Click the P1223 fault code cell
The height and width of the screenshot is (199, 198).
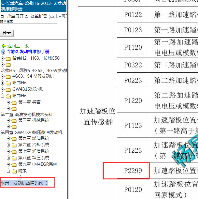(133, 150)
